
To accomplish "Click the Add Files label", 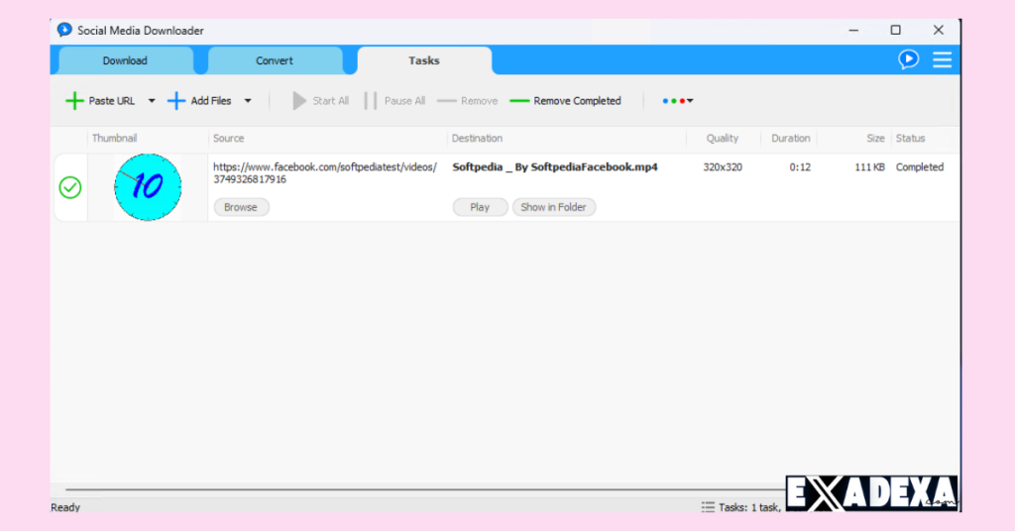I will click(211, 101).
